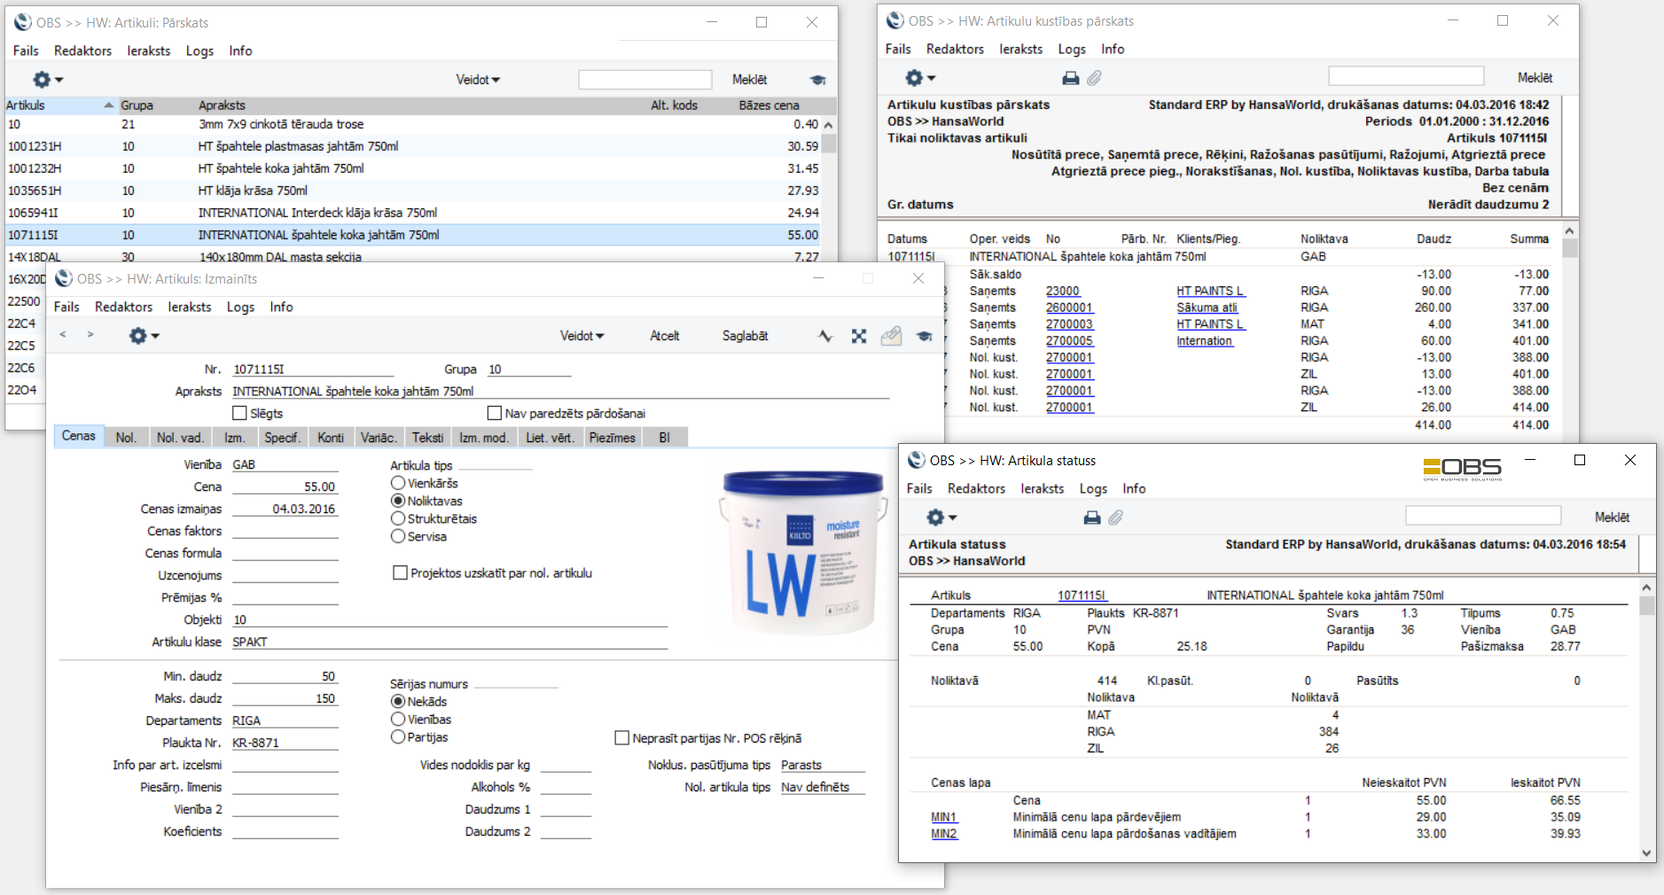Open Ieraksts menu in Artikulu kustības pārskats

[1020, 50]
